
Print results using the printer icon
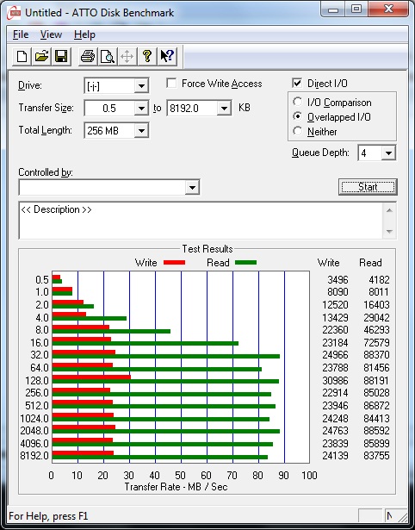[x=88, y=56]
